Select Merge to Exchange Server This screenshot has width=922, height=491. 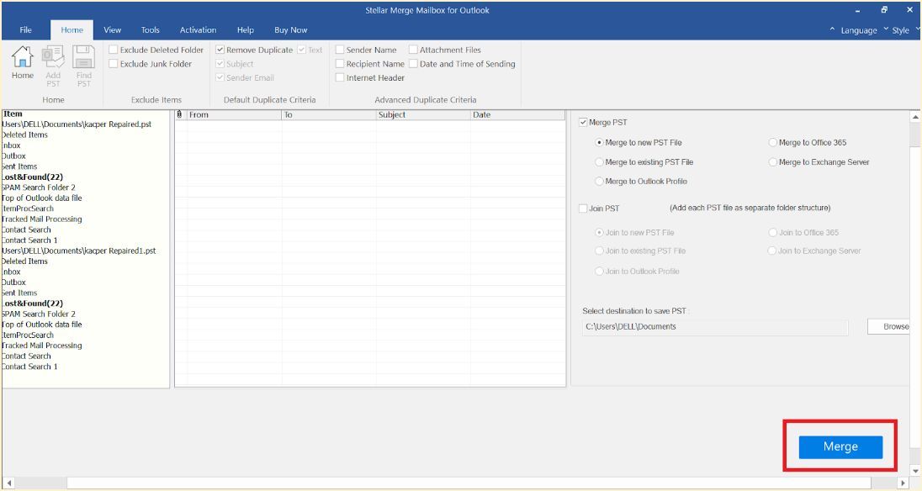[773, 162]
